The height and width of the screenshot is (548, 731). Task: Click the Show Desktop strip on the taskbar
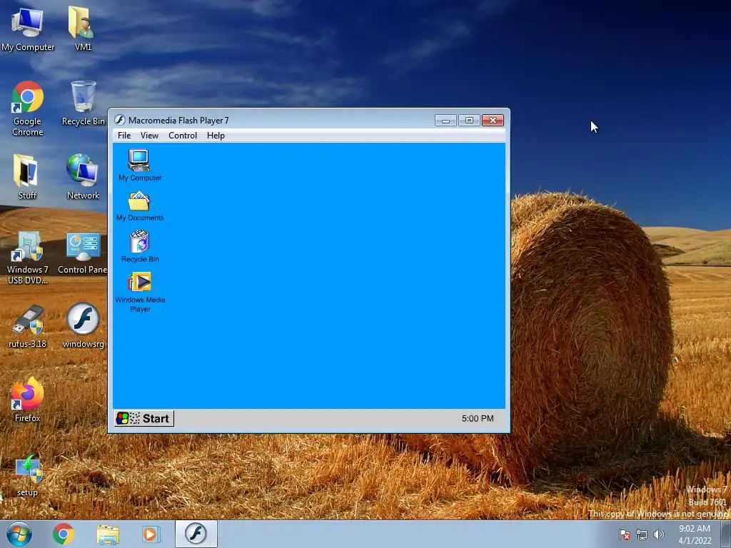tap(726, 534)
